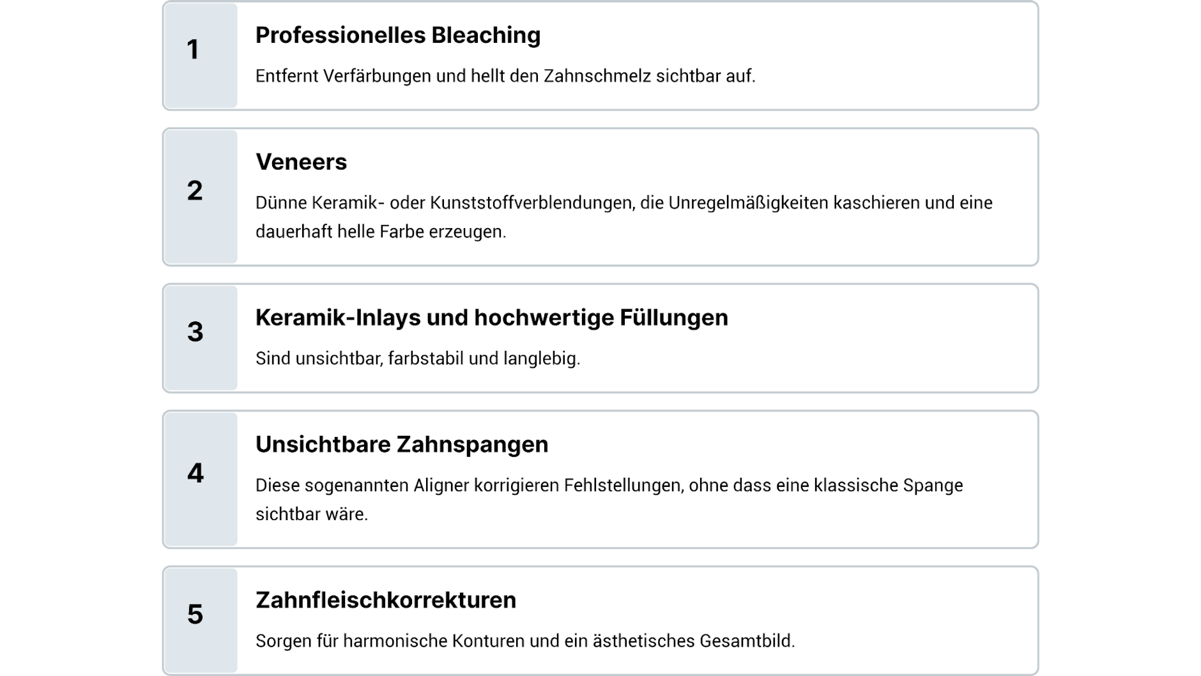
Task: Click the 'Dünne Keramik- oder Kunststoffverblendungen' description
Action: click(x=623, y=203)
